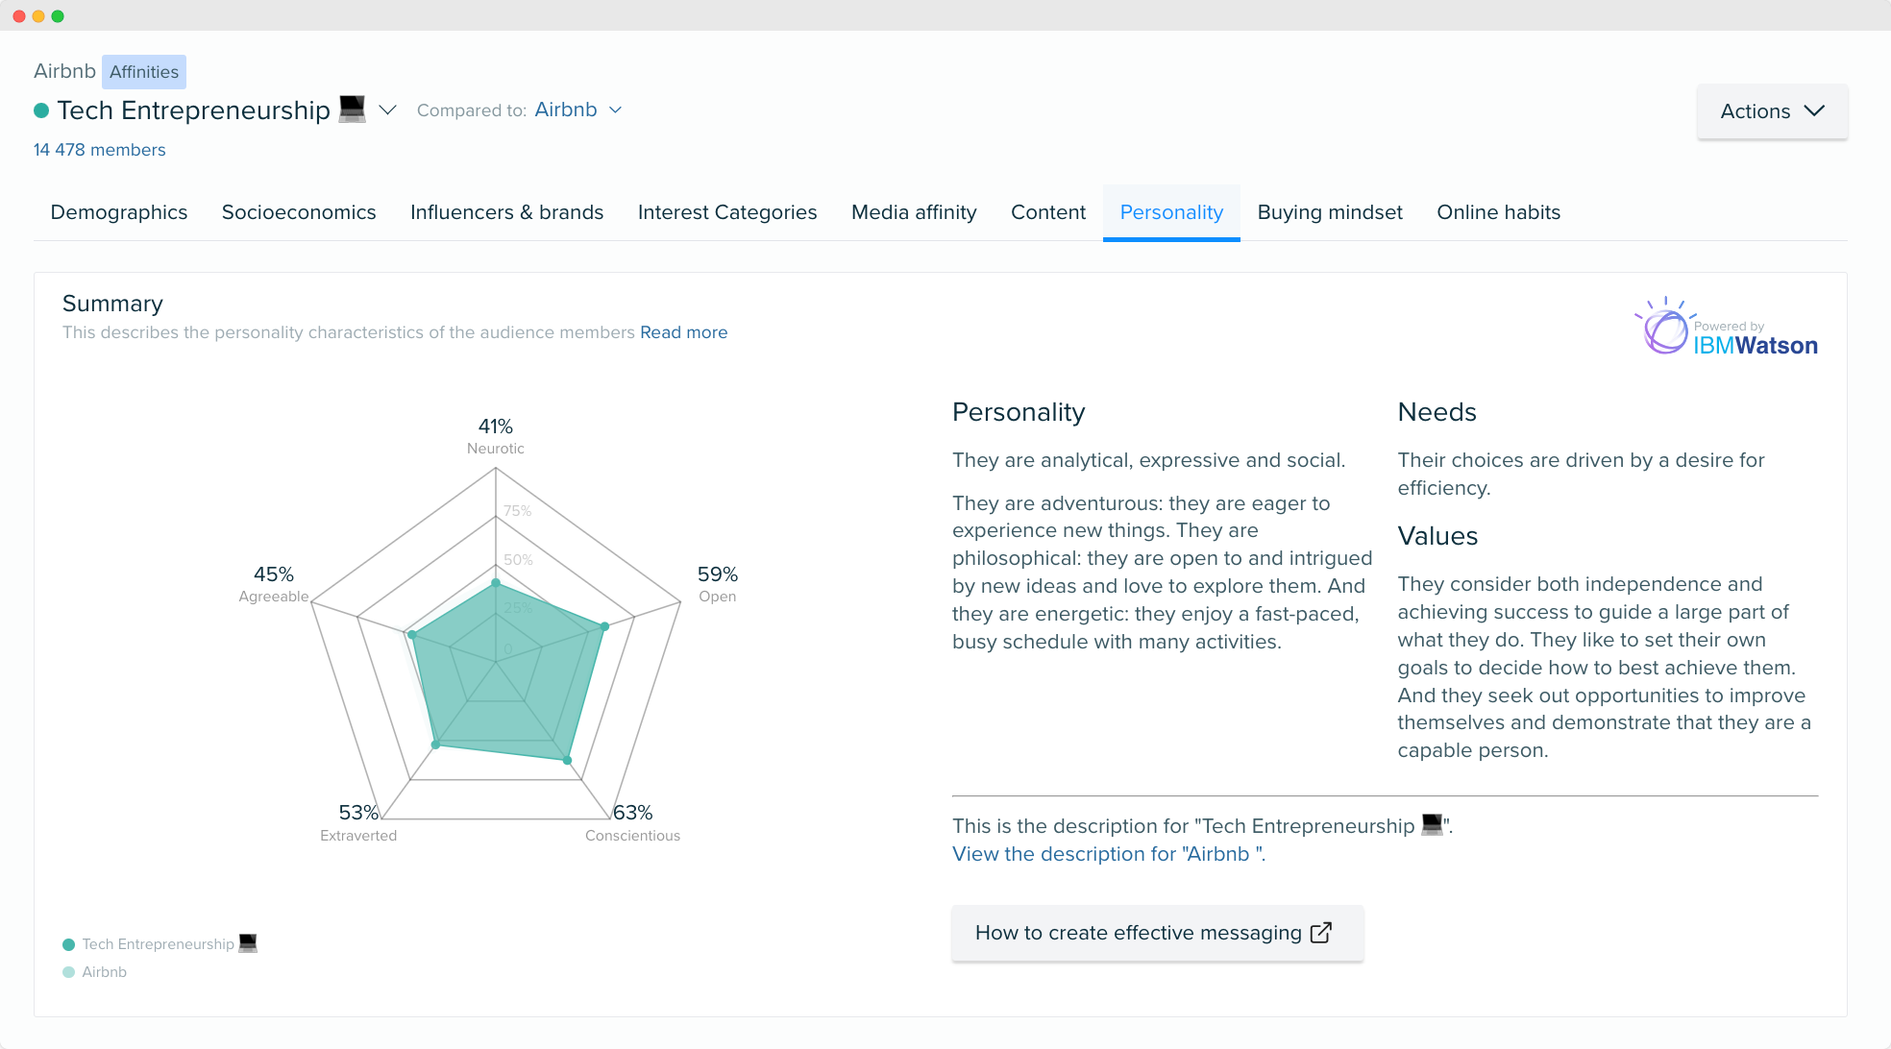Click How to create effective messaging button
Image resolution: width=1891 pixels, height=1049 pixels.
pyautogui.click(x=1153, y=933)
